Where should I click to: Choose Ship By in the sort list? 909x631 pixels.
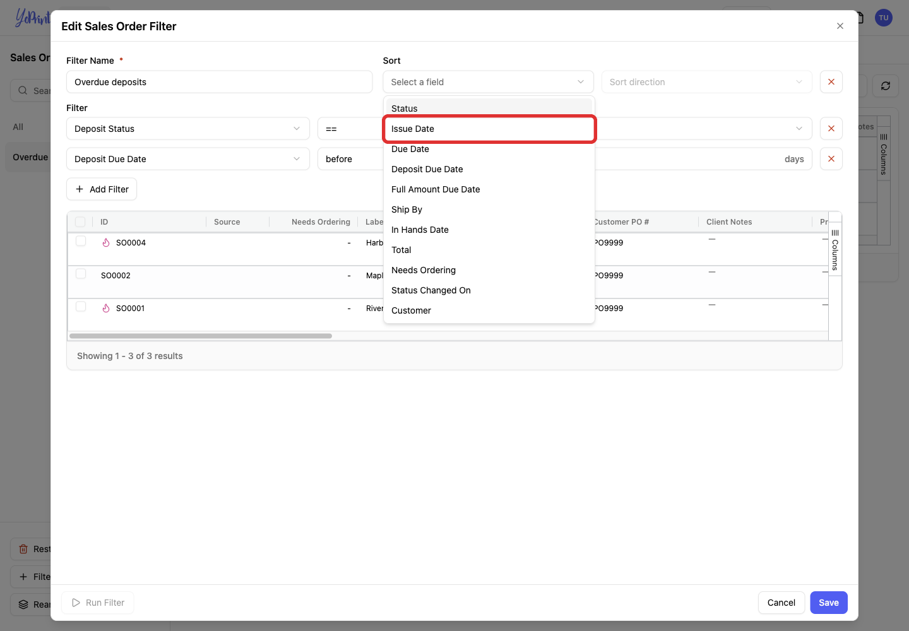click(489, 209)
